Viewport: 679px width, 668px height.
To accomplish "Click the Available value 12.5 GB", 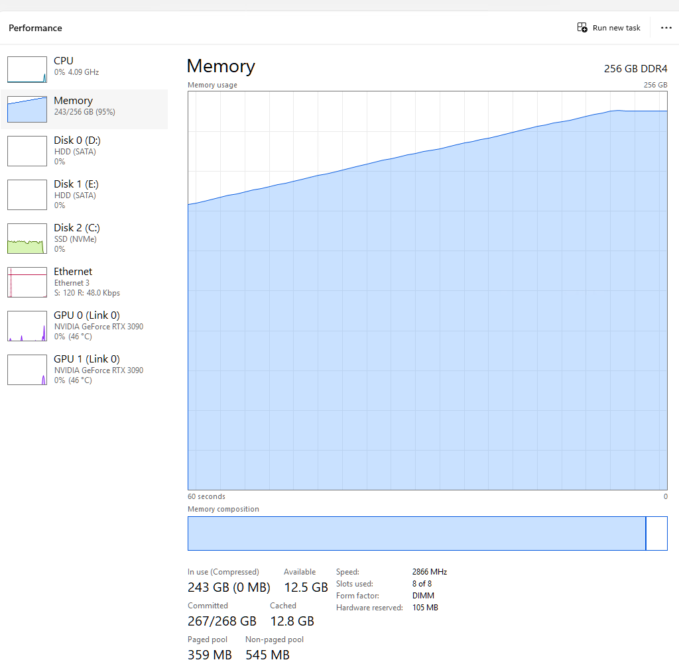I will tap(306, 587).
